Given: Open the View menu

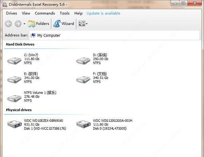Looking at the screenshot, I should coord(26,13).
